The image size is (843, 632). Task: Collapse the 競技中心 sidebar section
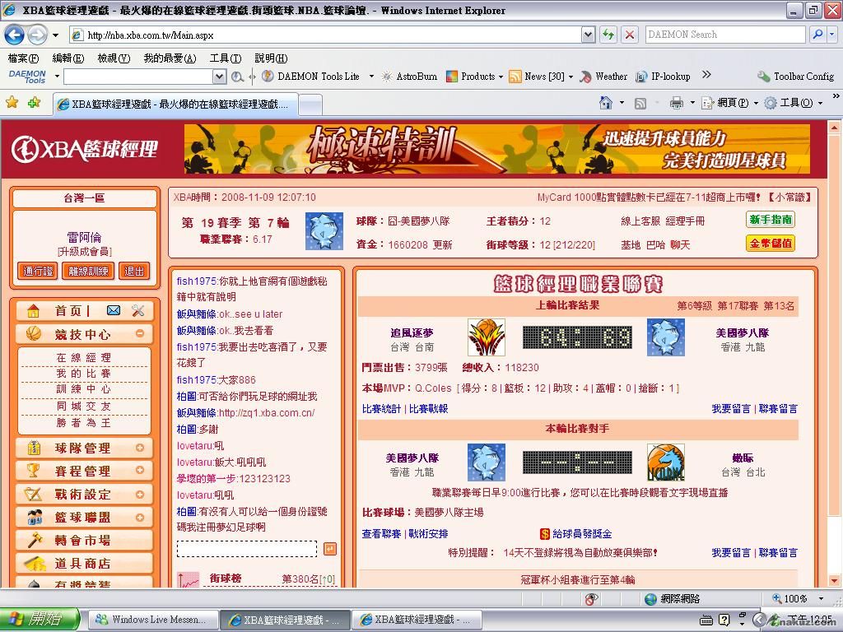click(140, 333)
